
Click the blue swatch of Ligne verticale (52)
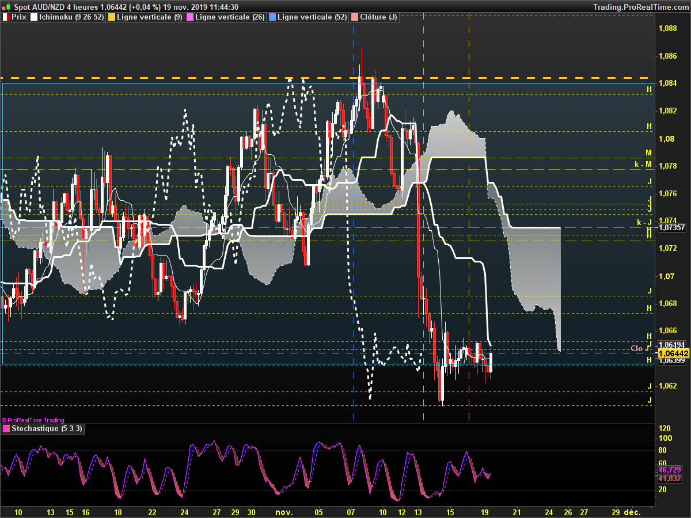(272, 17)
